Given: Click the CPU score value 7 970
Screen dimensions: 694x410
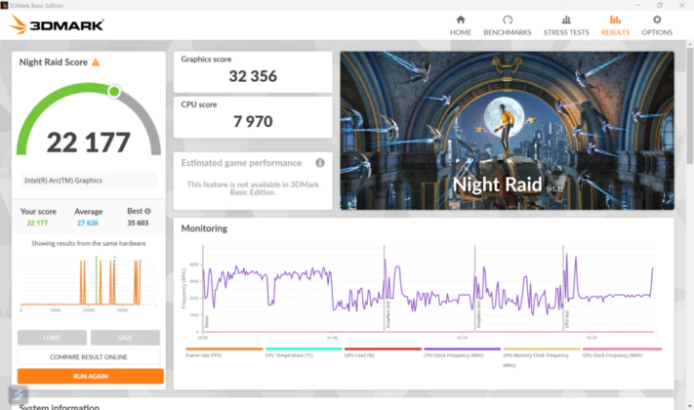Looking at the screenshot, I should click(x=253, y=121).
